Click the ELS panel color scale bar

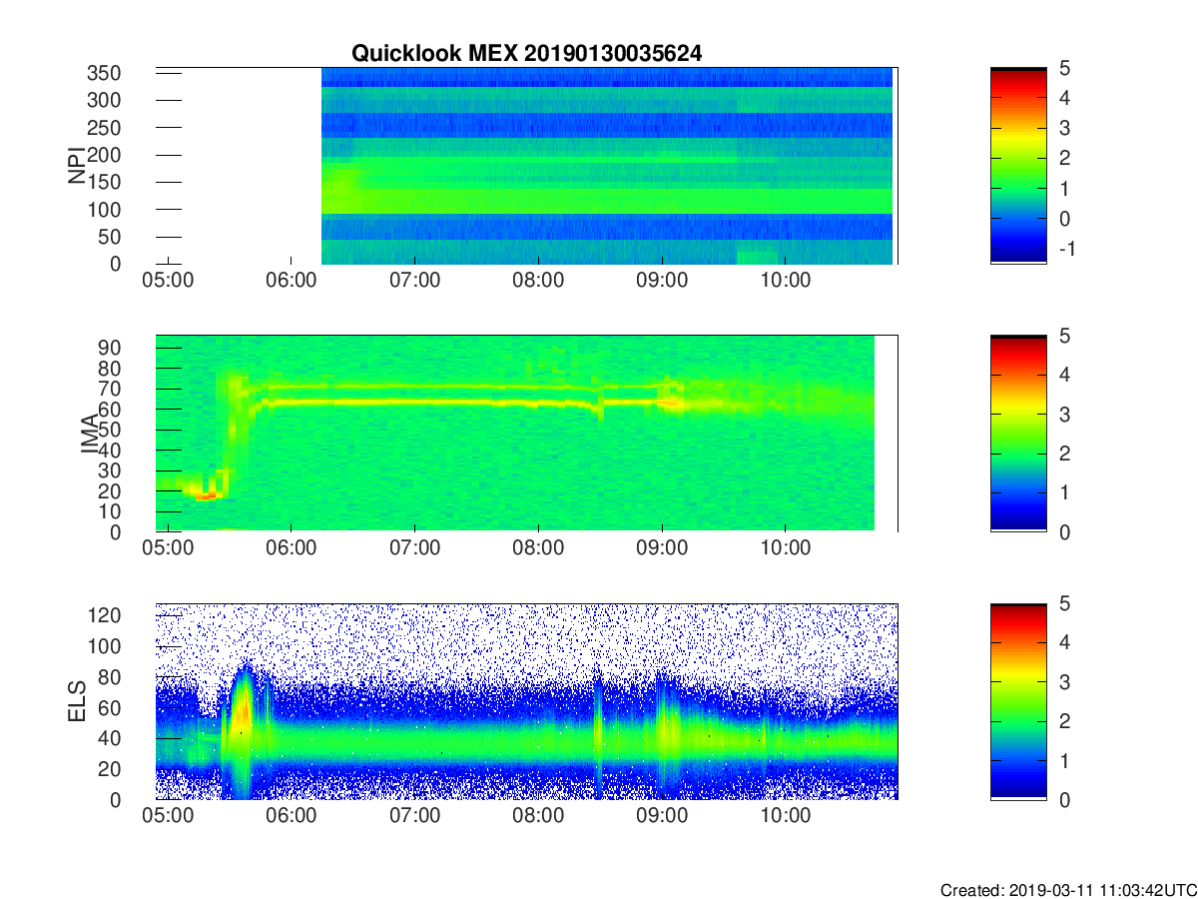click(1018, 701)
